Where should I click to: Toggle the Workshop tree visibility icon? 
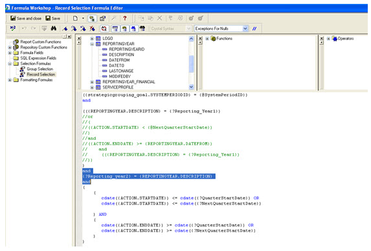pyautogui.click(x=92, y=19)
